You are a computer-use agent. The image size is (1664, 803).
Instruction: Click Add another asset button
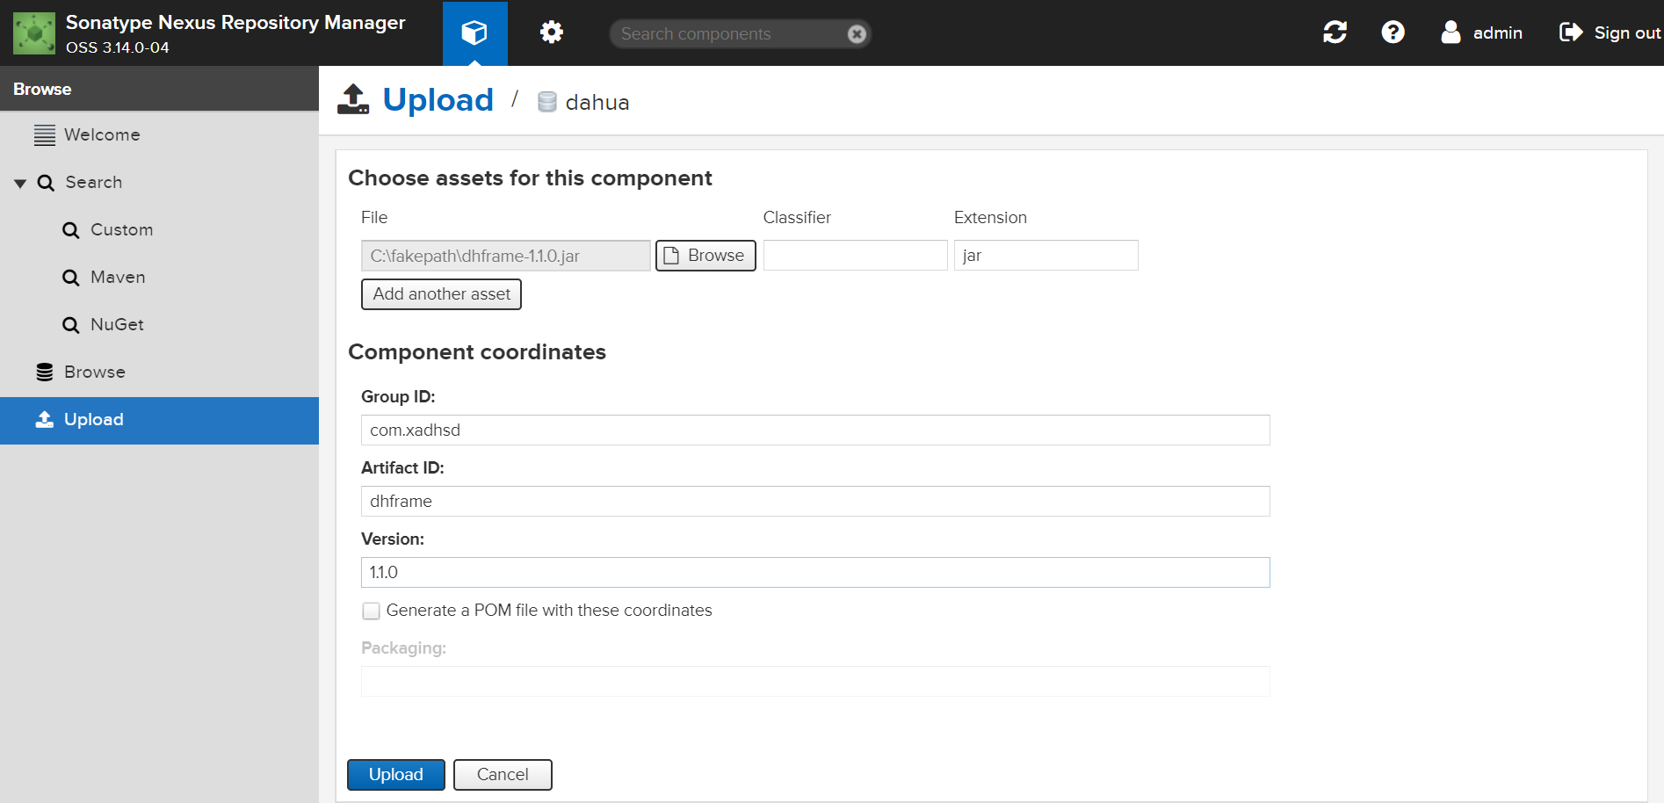(441, 294)
